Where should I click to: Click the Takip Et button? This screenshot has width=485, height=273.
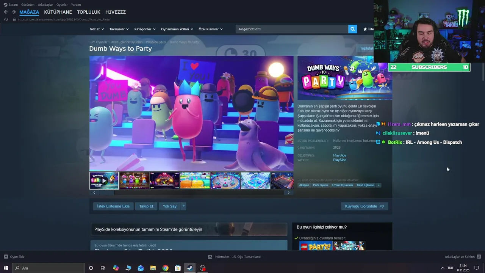click(146, 206)
